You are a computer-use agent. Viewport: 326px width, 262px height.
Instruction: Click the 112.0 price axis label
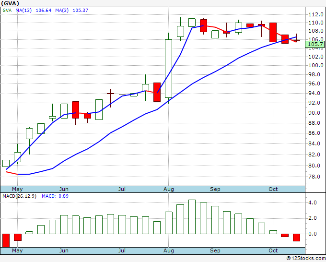click(x=316, y=14)
